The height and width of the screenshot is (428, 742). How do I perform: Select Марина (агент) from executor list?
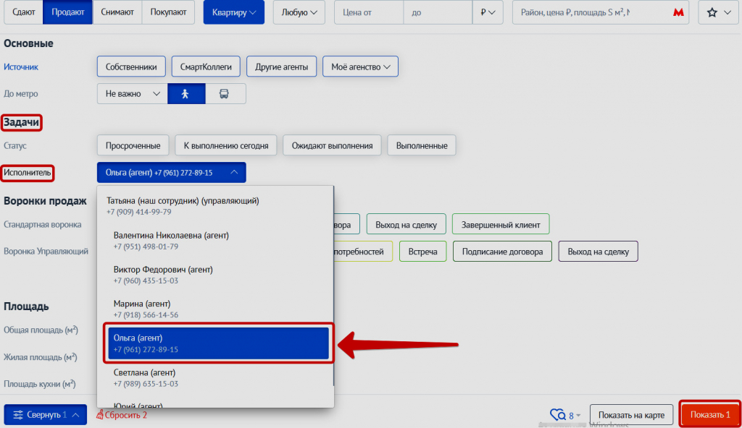coord(215,309)
